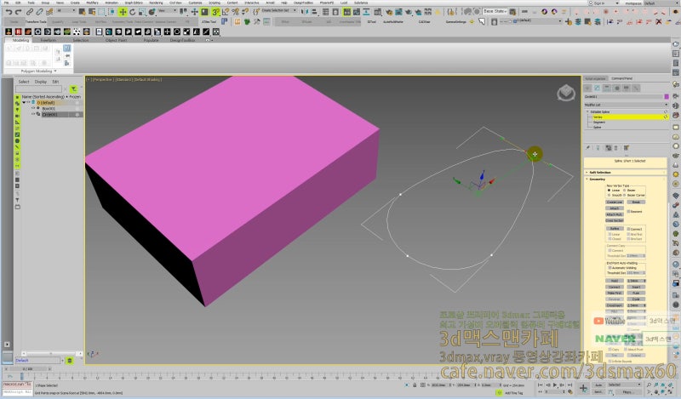
Task: Switch to the Object Paint ribbon tab
Action: [116, 40]
